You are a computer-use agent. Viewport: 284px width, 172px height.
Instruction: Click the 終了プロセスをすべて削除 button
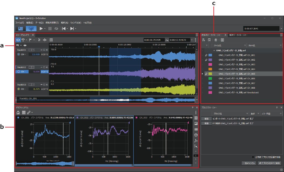pyautogui.click(x=269, y=163)
